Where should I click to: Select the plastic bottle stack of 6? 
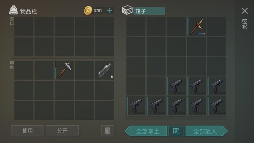point(105,70)
